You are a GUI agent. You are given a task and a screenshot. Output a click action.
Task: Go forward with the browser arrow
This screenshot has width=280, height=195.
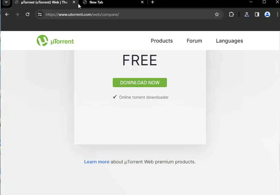(17, 14)
